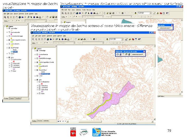Click second tool on AQUAMOD toolbar
Image resolution: width=187 pixels, height=140 pixels.
click(x=121, y=54)
